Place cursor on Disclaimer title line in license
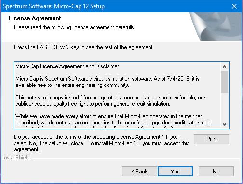 67,66
